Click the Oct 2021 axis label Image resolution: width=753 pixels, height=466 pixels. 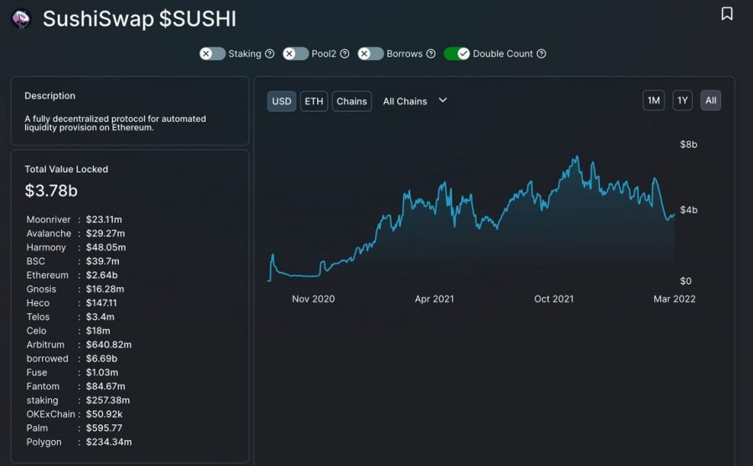tap(554, 299)
